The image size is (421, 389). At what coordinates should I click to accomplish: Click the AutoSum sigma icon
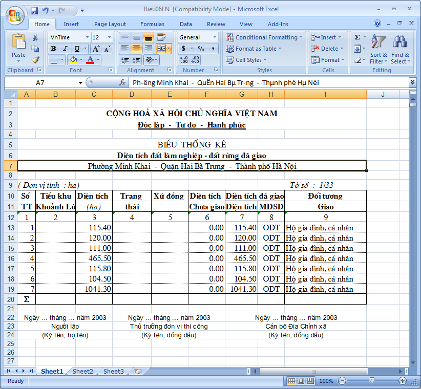(357, 37)
